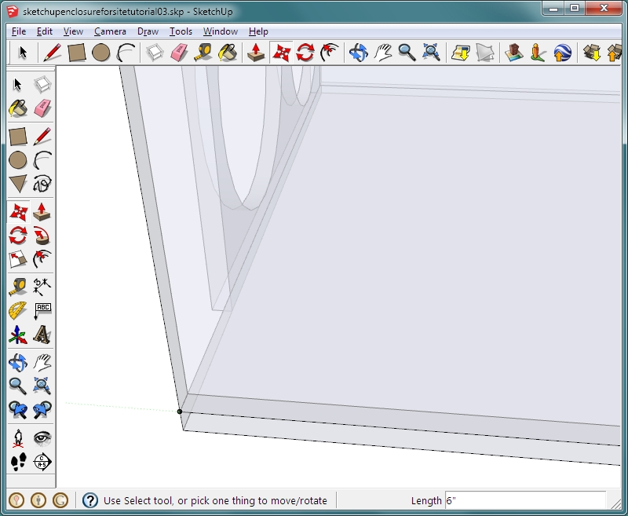Open the Tools menu
Image resolution: width=628 pixels, height=516 pixels.
[181, 31]
